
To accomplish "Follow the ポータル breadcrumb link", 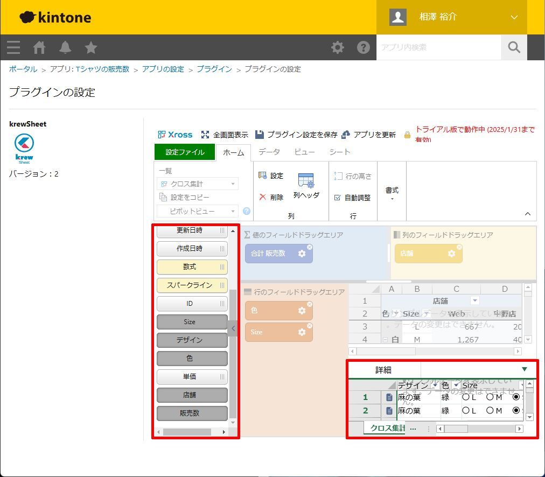I will [23, 69].
